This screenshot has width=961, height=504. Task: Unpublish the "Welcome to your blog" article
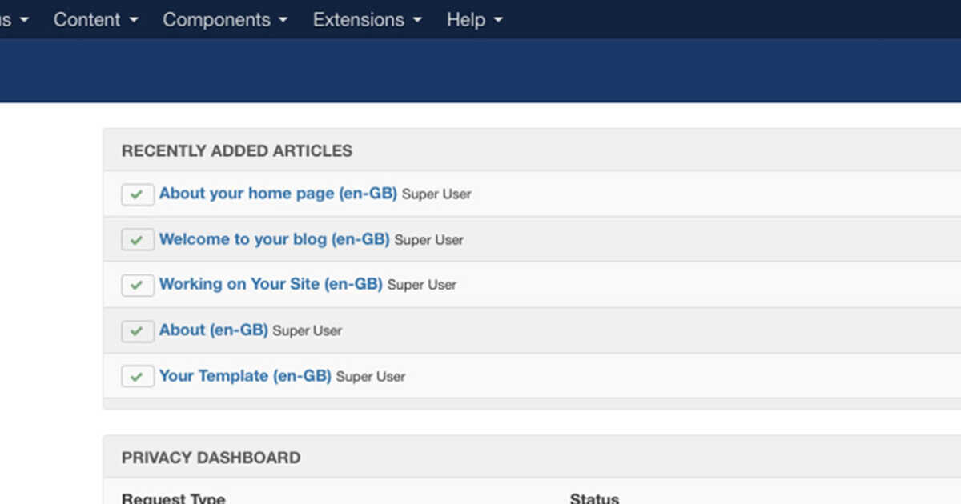(x=137, y=239)
